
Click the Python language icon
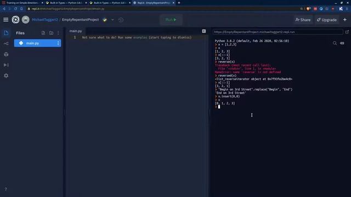point(105,20)
